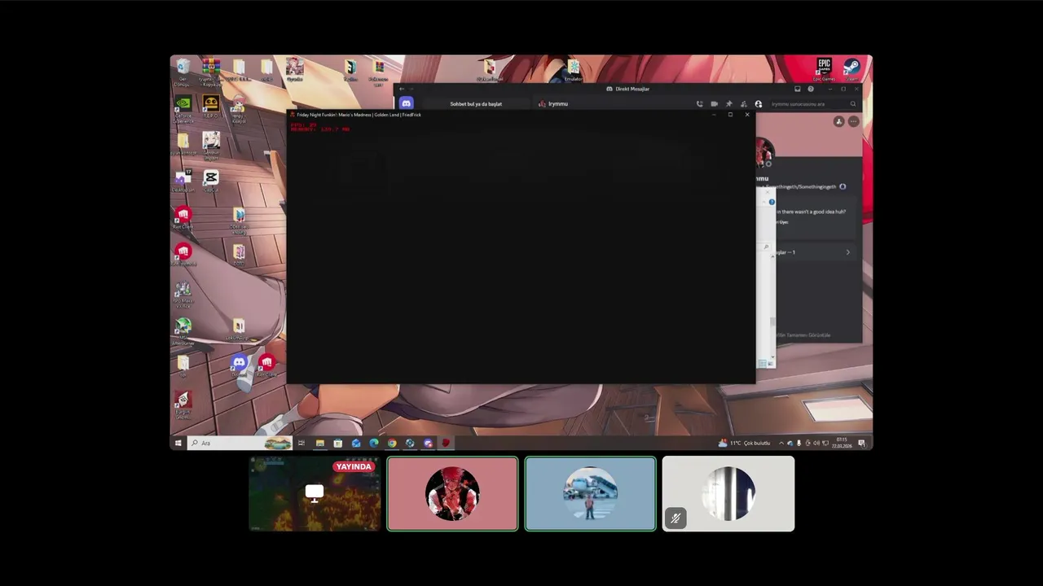Click the Discord home logo
This screenshot has width=1043, height=586.
pyautogui.click(x=406, y=103)
